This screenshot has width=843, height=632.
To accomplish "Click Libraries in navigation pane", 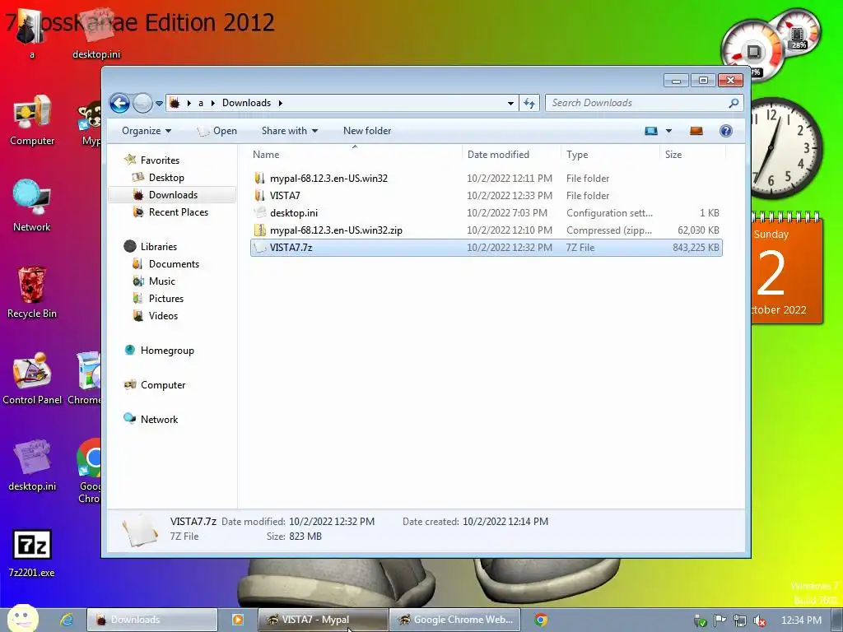I will tap(159, 247).
